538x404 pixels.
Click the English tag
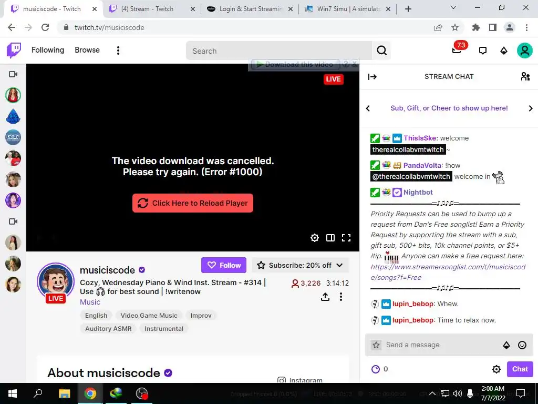[96, 316]
